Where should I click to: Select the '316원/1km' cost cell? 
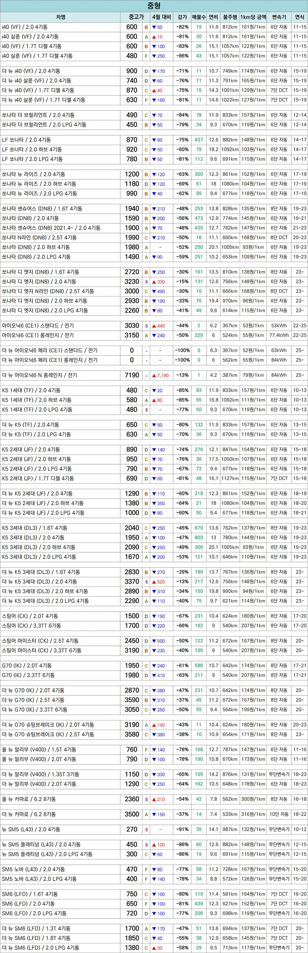253,814
